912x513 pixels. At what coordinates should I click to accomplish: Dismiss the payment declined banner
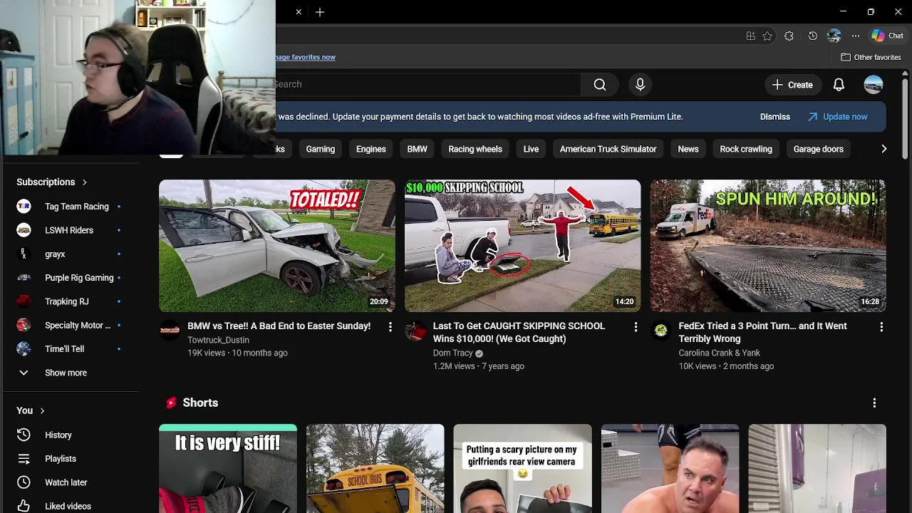(775, 117)
